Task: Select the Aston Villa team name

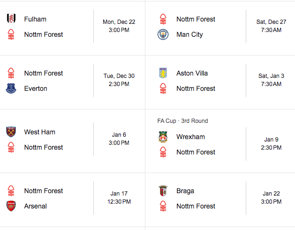Action: (192, 73)
